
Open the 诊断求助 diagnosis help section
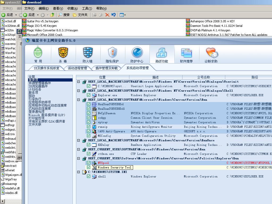coord(211,54)
